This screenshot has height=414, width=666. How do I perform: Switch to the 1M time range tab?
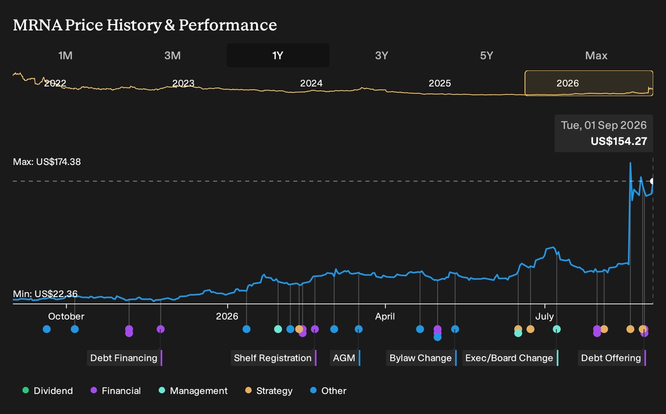coord(65,55)
